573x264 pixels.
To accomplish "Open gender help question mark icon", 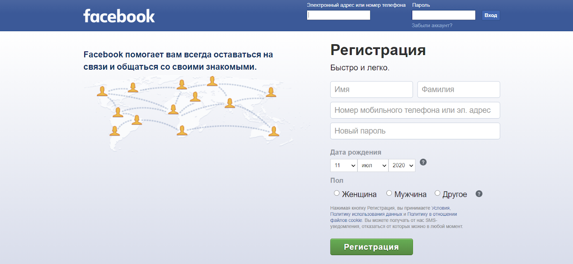I will coord(479,194).
